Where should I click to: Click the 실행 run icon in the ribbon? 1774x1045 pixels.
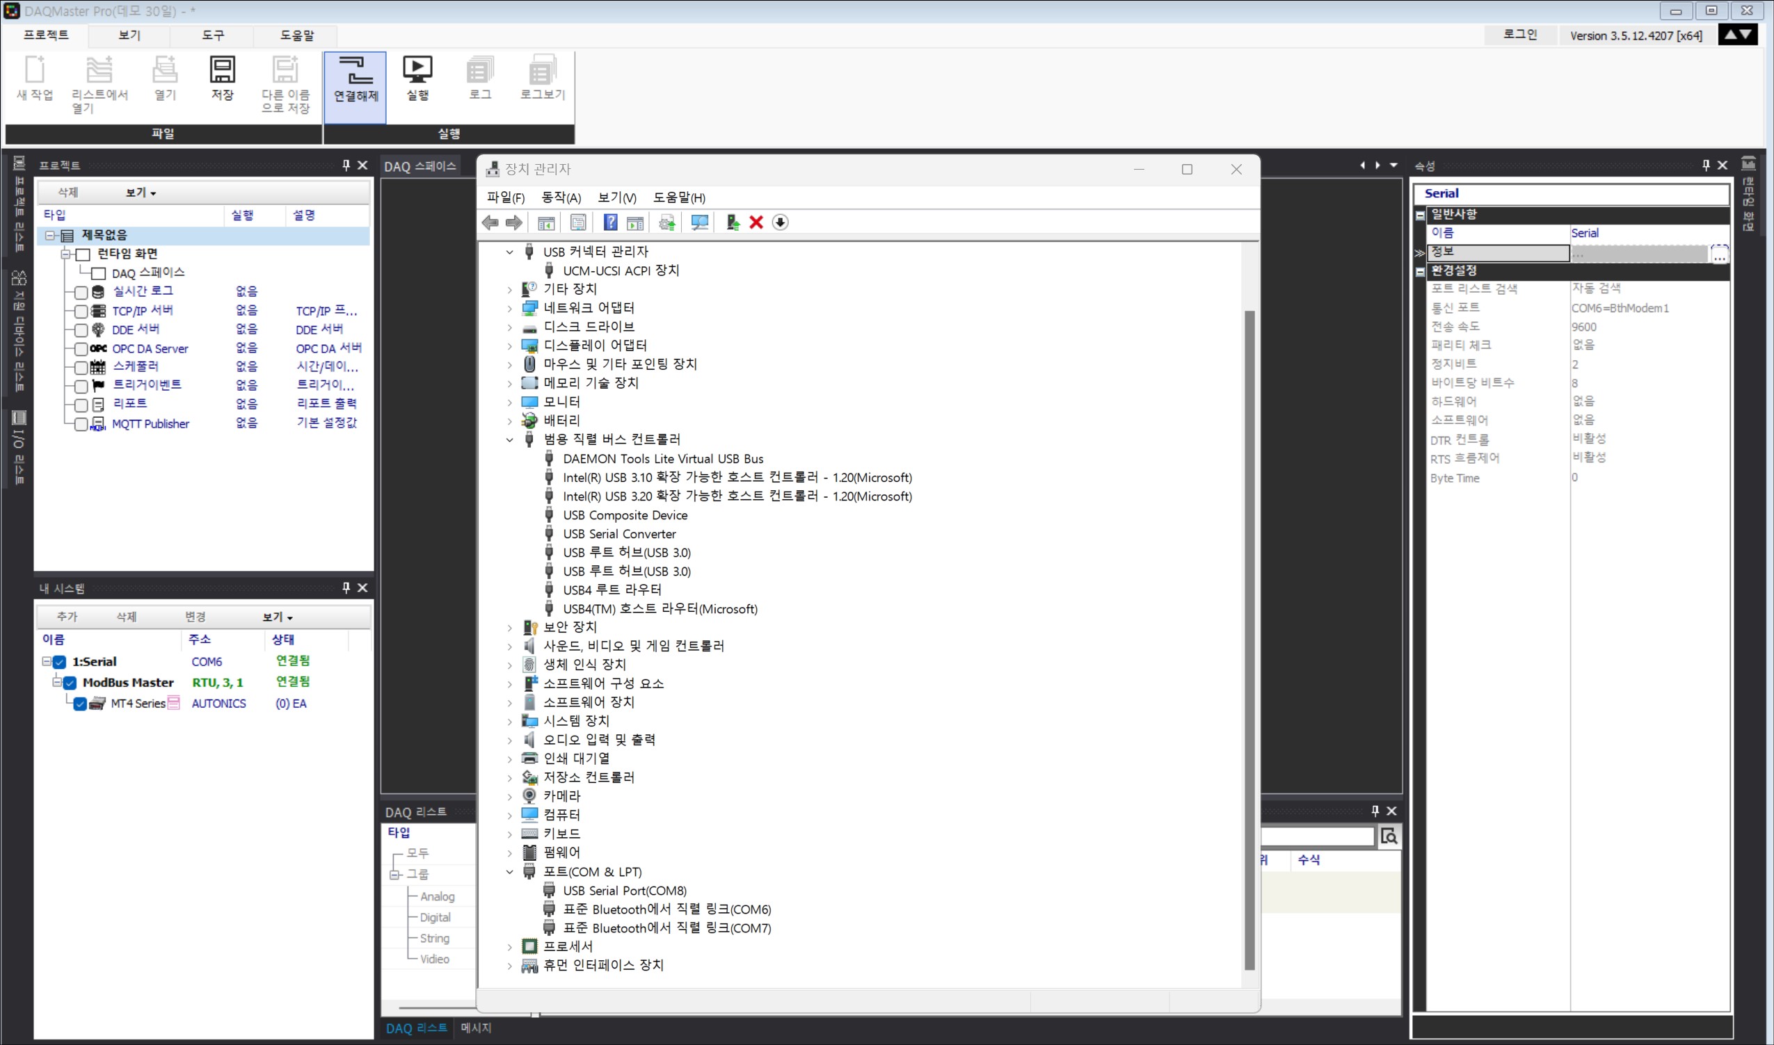[x=417, y=70]
